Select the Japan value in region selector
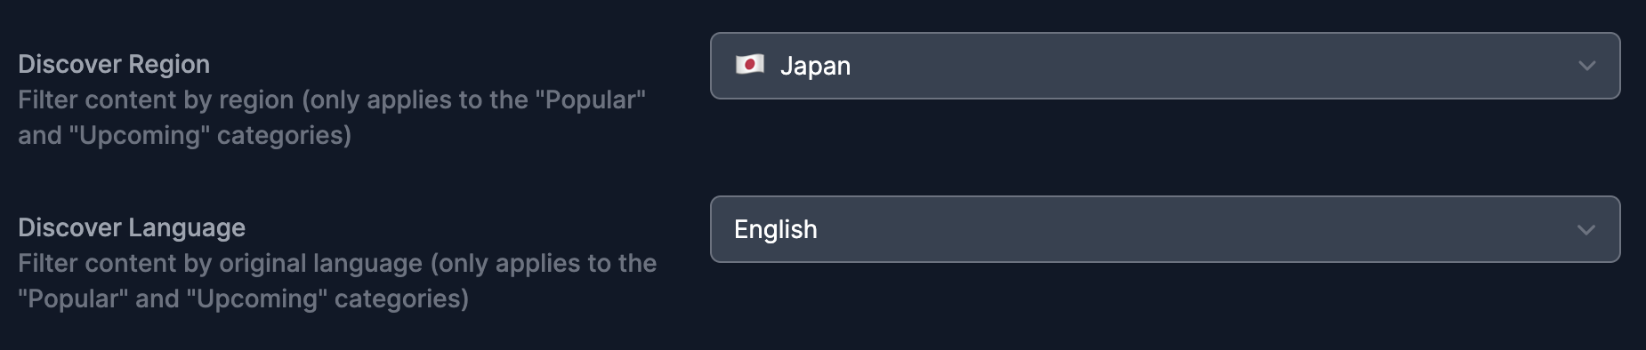The height and width of the screenshot is (350, 1646). click(815, 66)
